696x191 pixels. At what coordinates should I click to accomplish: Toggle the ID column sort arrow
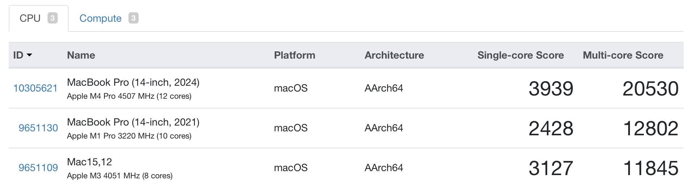[x=29, y=55]
